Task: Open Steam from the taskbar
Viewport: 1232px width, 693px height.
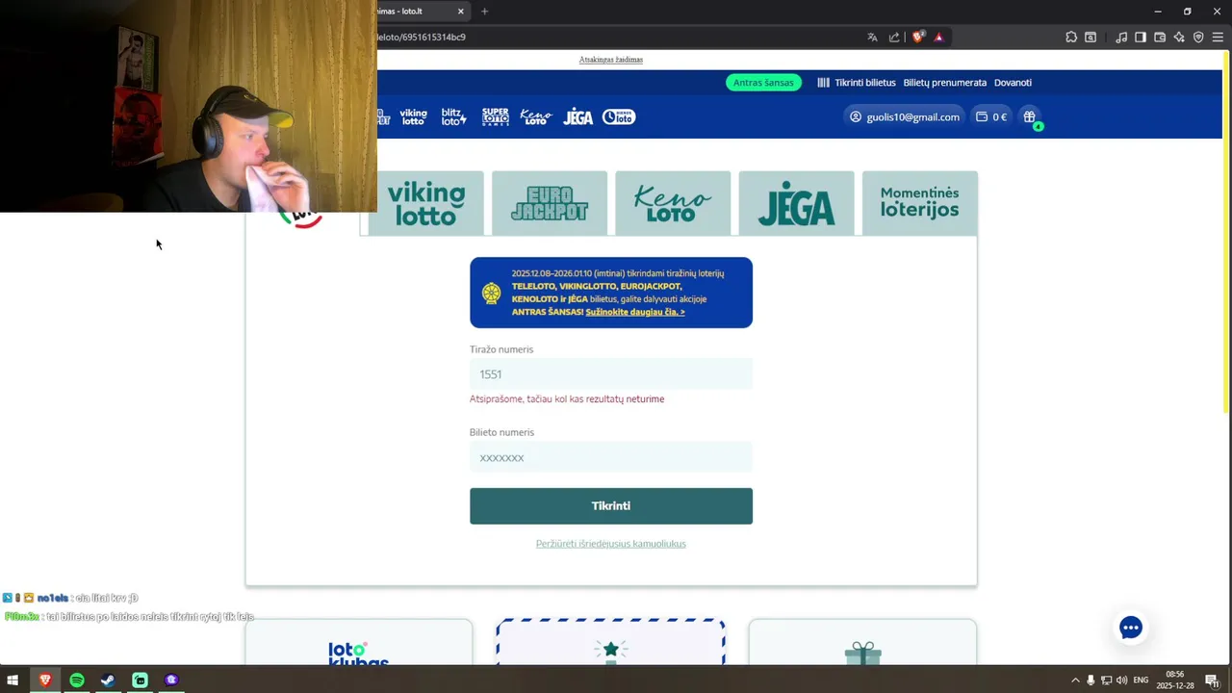Action: [108, 680]
